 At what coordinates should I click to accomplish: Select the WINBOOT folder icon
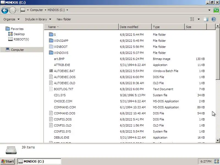51,46
